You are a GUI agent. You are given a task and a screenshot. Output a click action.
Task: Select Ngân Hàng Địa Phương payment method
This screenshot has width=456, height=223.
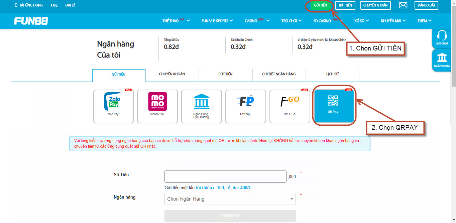pos(201,106)
